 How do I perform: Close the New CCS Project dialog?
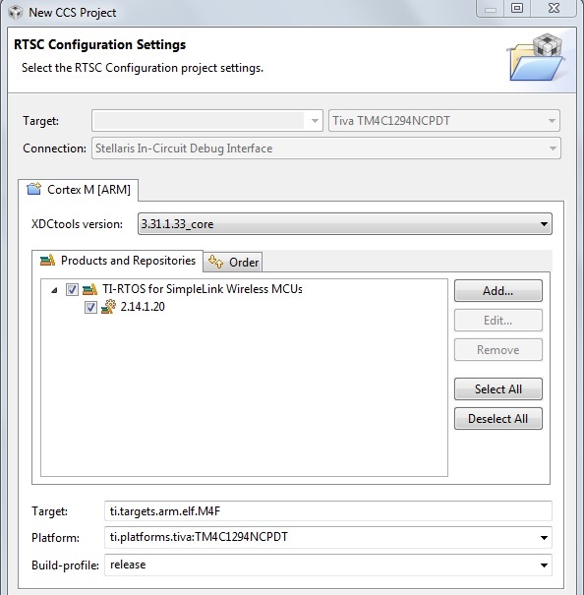coord(555,8)
